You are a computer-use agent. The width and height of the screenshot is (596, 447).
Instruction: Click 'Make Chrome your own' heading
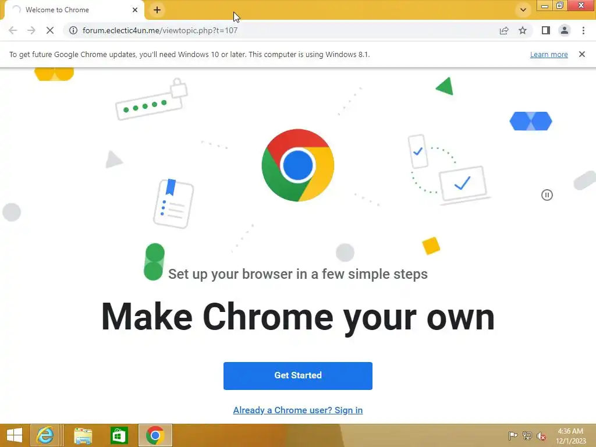[x=298, y=317]
